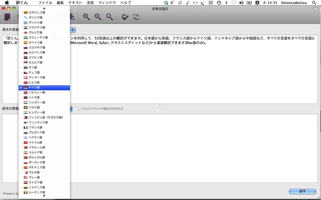Select ルーマニア語 from the list
Screen dimensions: 321x200
(44, 192)
